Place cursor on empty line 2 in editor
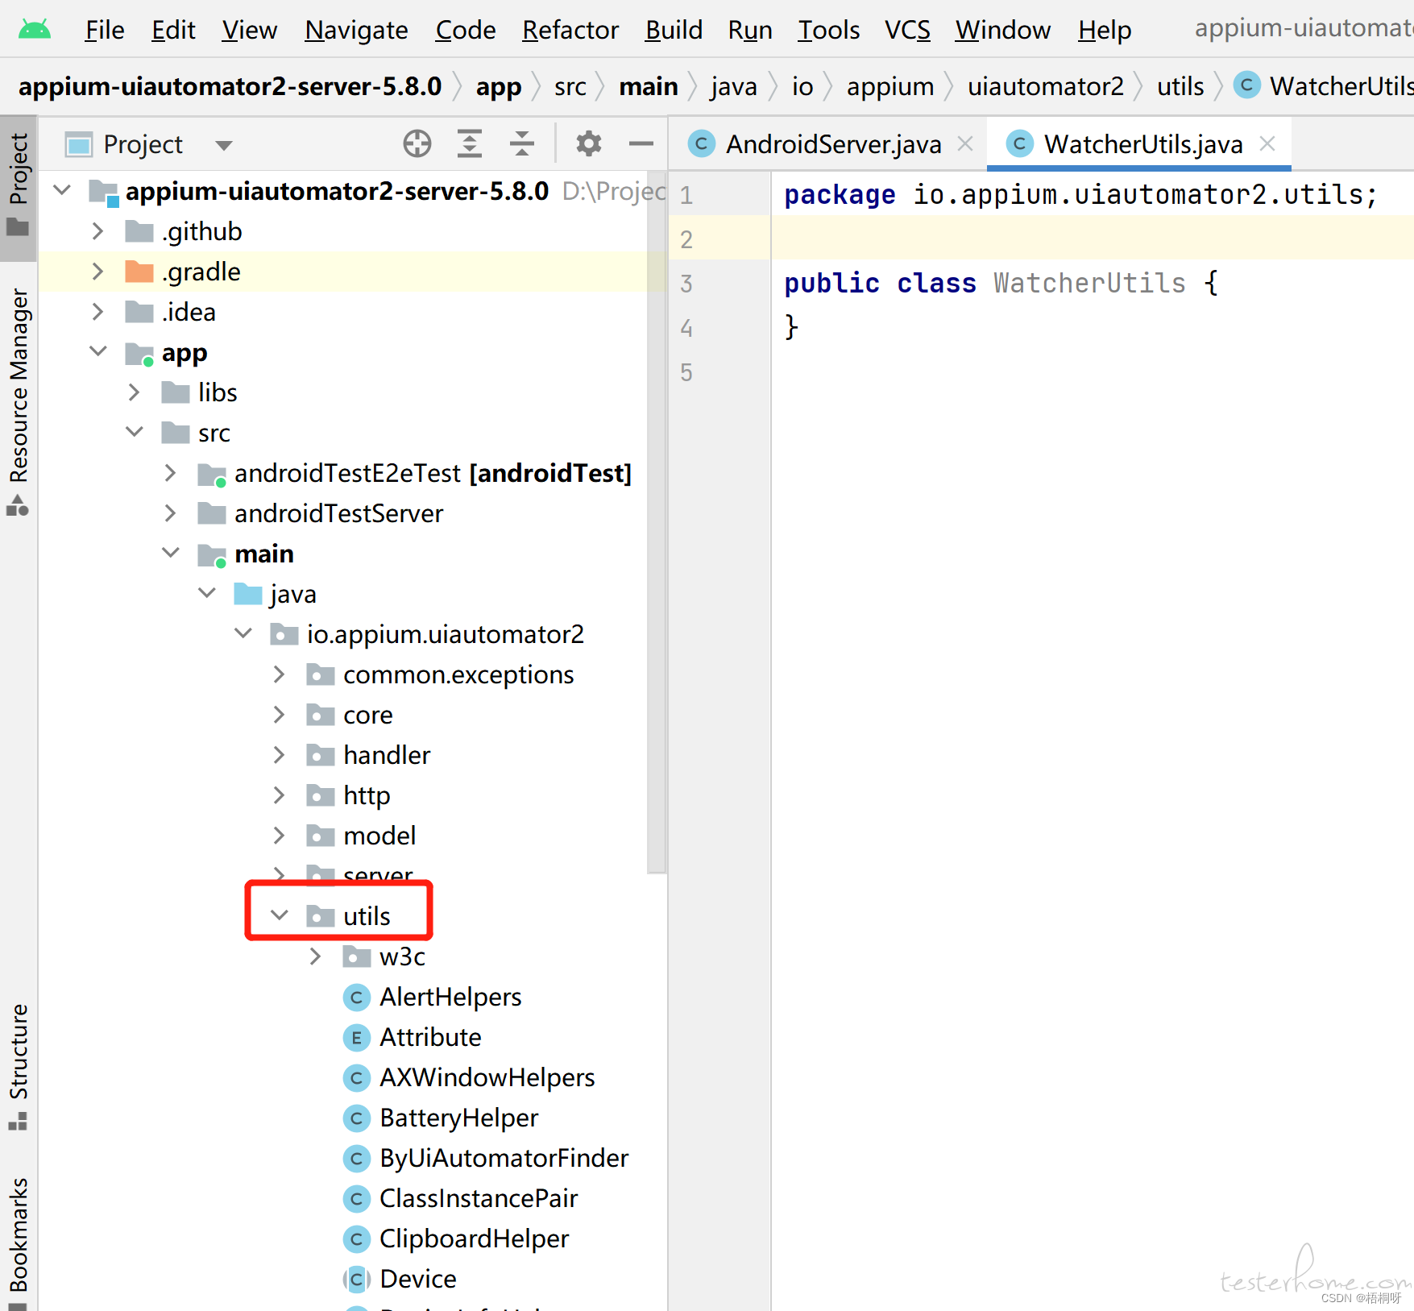This screenshot has height=1311, width=1414. click(1092, 239)
